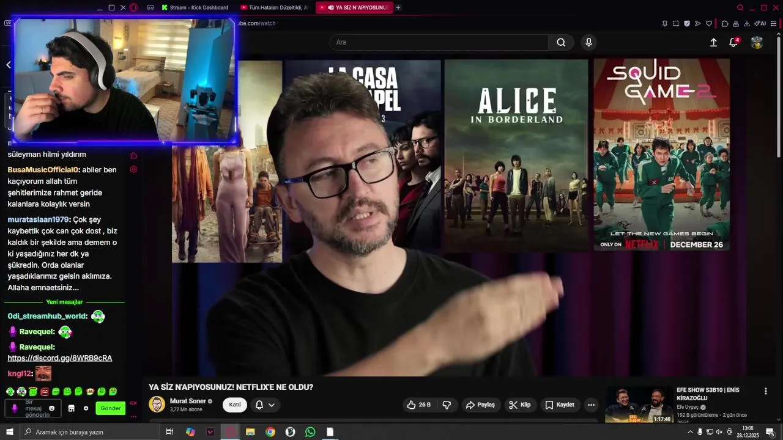The image size is (783, 440).
Task: Send chat message with Gönder button
Action: click(111, 408)
